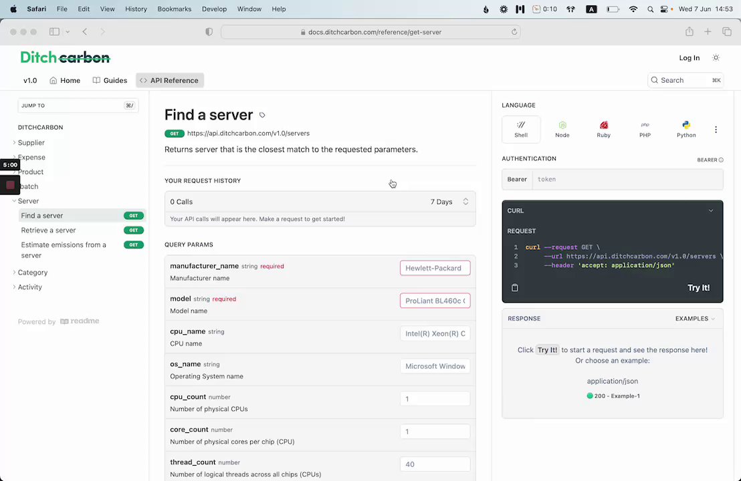The height and width of the screenshot is (481, 741).
Task: Select Find a server sidebar item
Action: pos(82,215)
